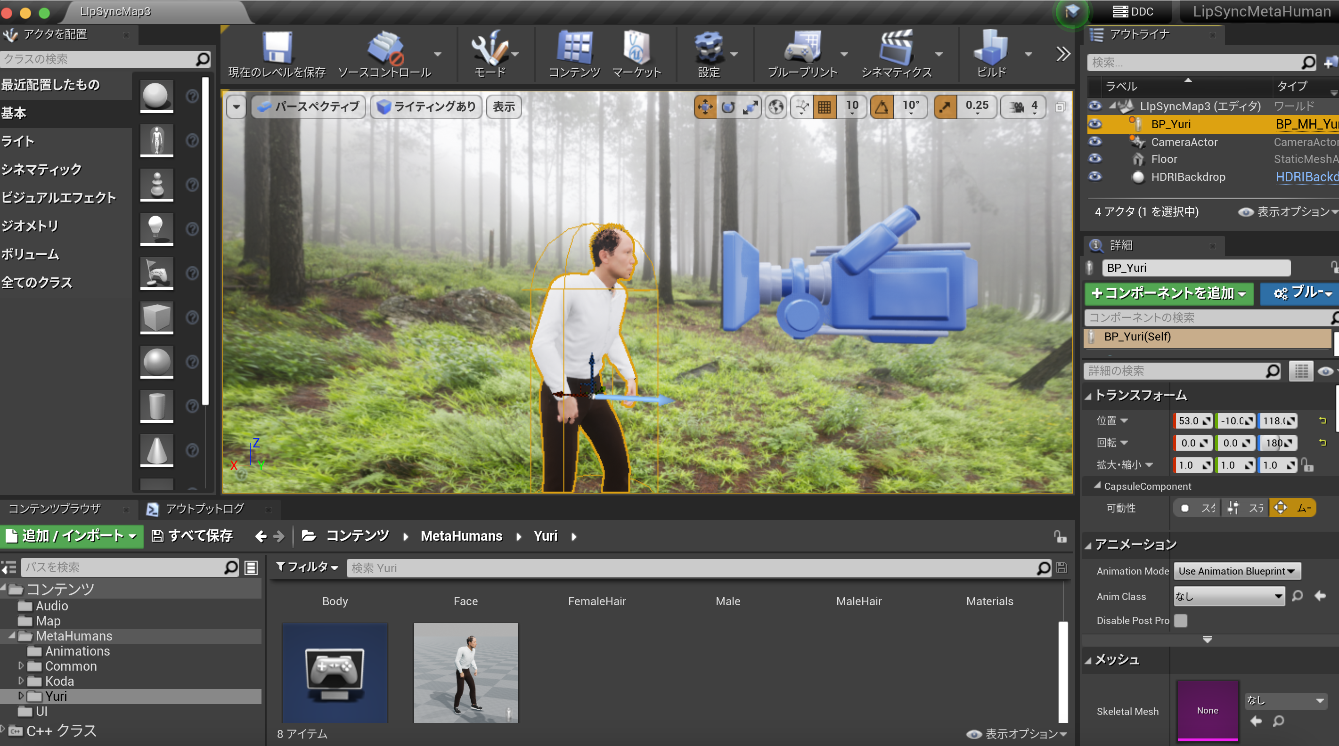
Task: Click the Save Current Level floppy icon
Action: pos(277,48)
